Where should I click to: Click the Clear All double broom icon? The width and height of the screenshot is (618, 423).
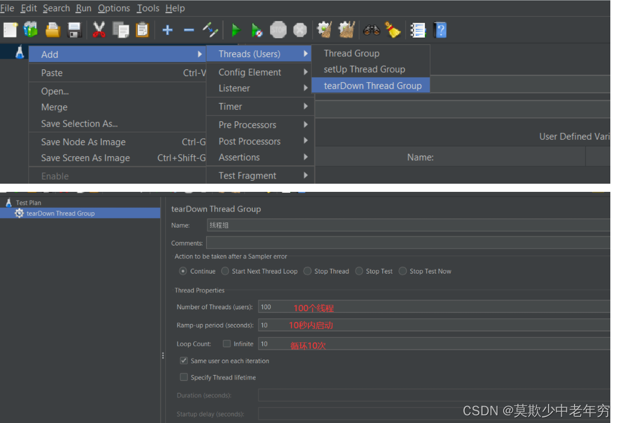(x=347, y=30)
